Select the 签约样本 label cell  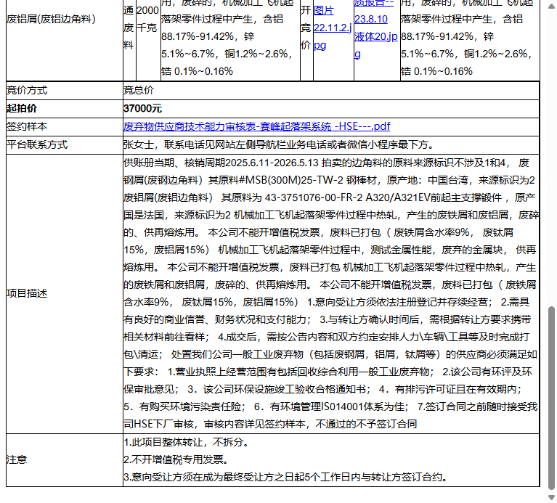pos(65,127)
